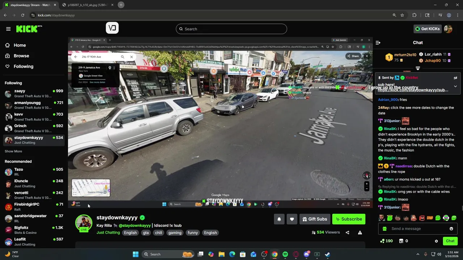Toggle stream notifications bell
The width and height of the screenshot is (463, 260).
click(x=279, y=219)
